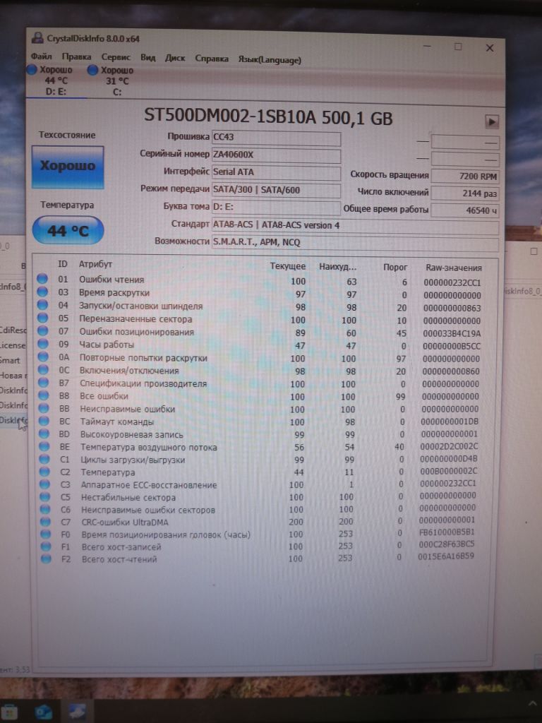Click status icon for C5 Нестабильные сектора
The height and width of the screenshot is (723, 542).
coord(45,496)
